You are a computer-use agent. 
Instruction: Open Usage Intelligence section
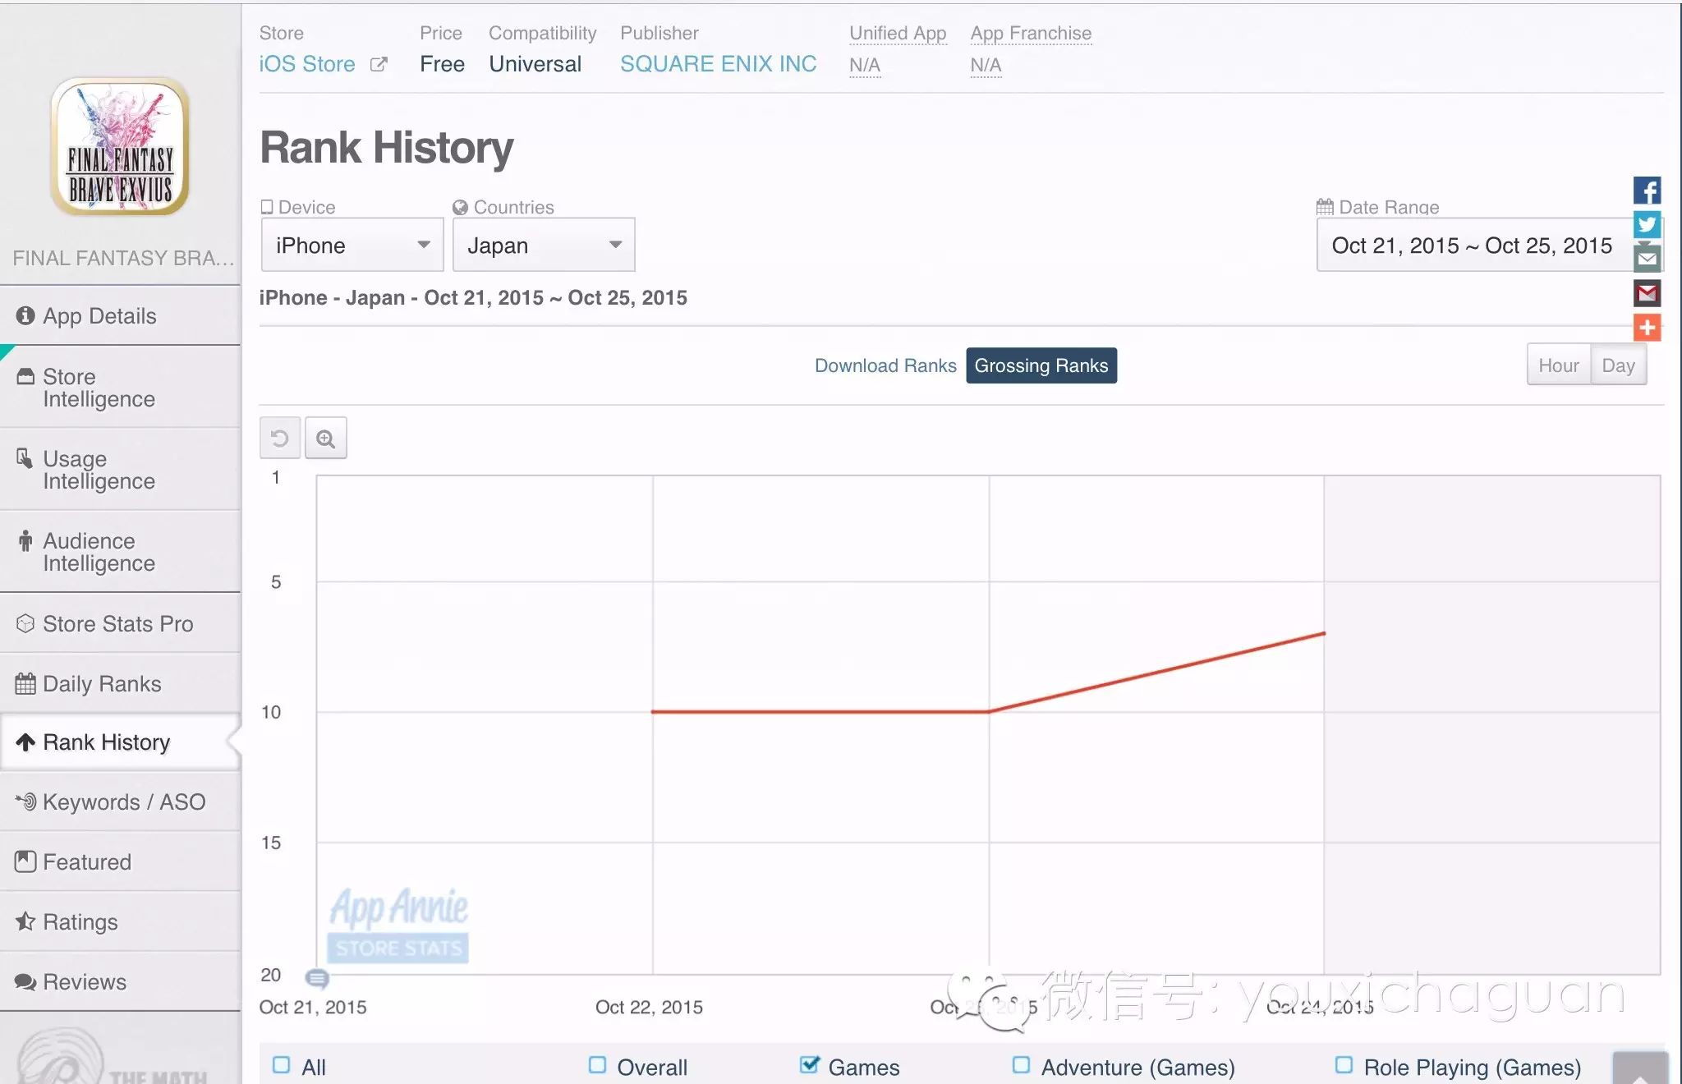coord(120,470)
